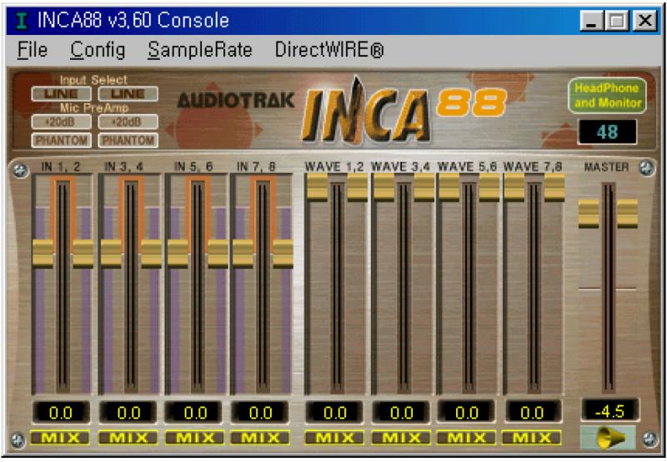The height and width of the screenshot is (462, 667).
Task: Toggle MIX button under WAVE 7,8
Action: (x=532, y=438)
